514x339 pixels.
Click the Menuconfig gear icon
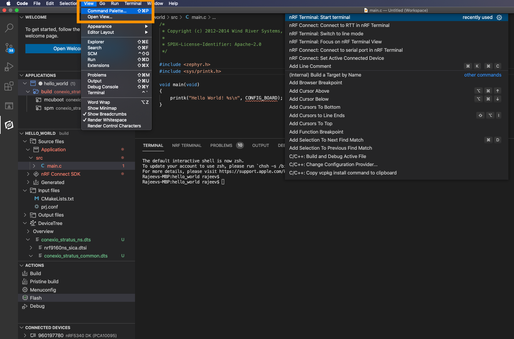25,290
